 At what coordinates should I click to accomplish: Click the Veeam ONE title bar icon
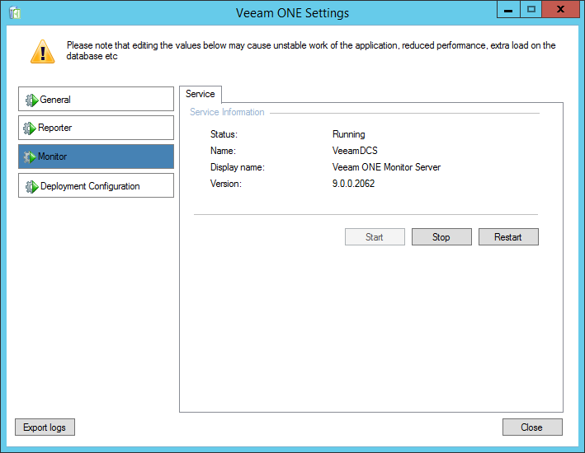14,12
